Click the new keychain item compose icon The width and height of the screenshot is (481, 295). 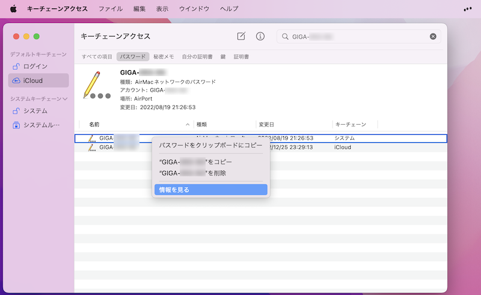241,36
